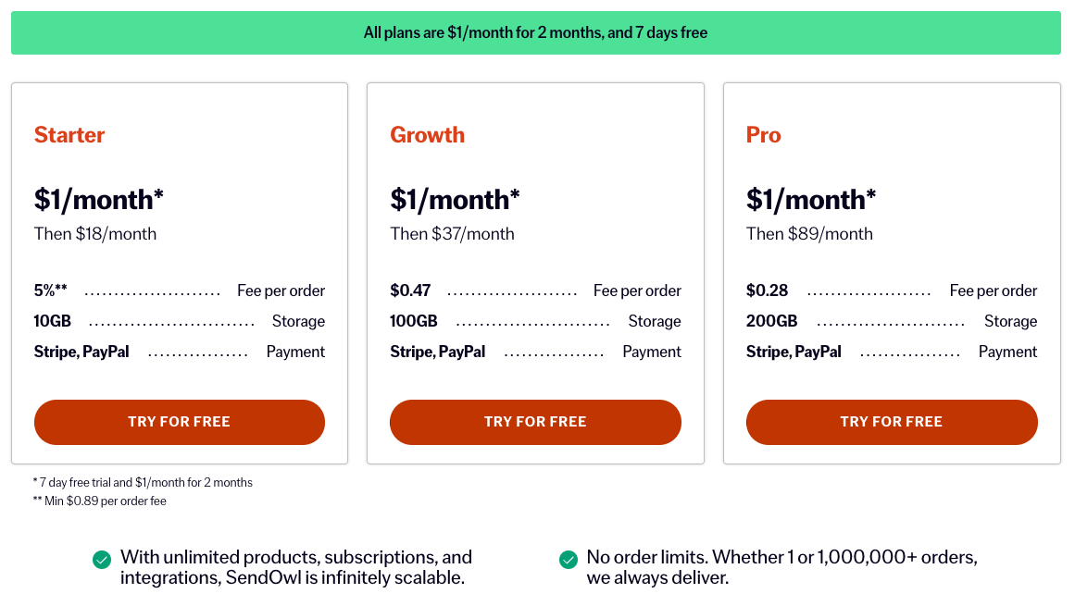Select the Growth plan heading

pos(427,135)
